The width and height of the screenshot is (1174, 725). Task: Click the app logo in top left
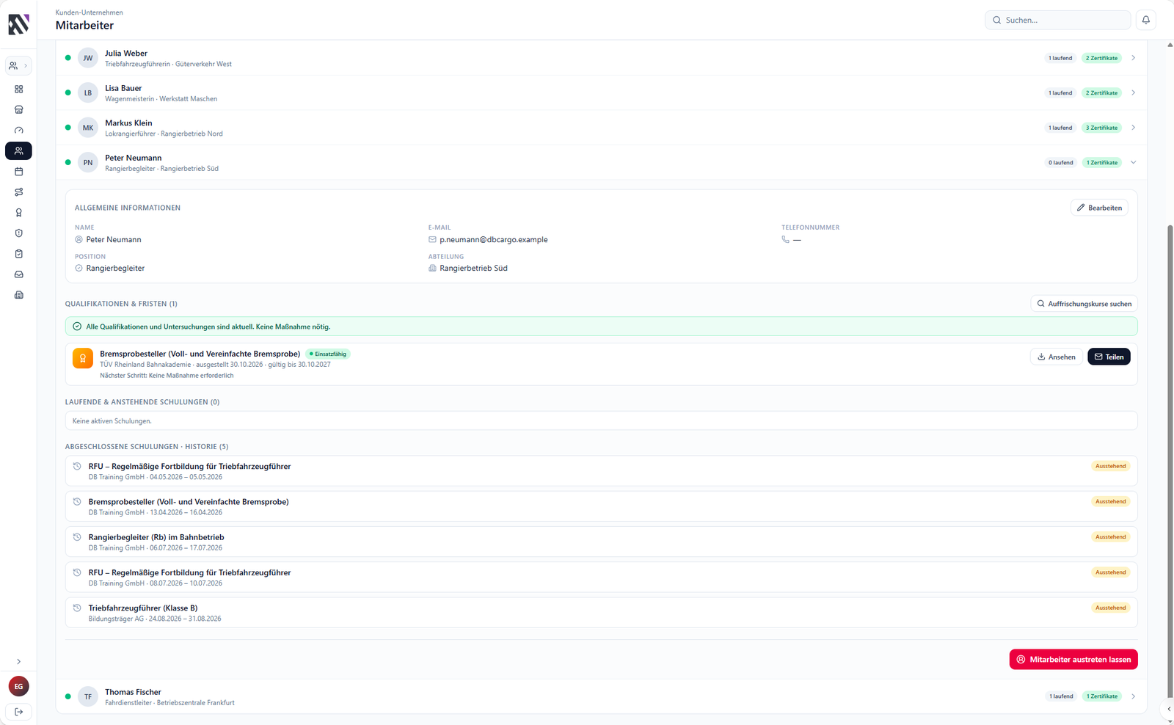[x=18, y=24]
